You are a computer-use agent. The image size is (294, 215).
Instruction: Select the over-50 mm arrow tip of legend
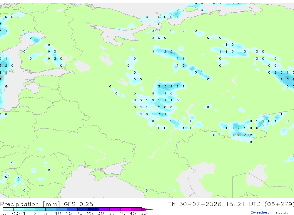[147, 209]
